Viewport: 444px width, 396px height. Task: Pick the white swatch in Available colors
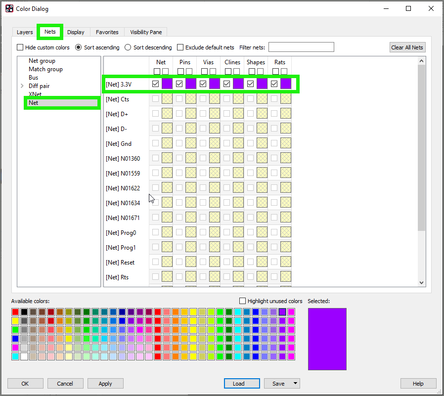pyautogui.click(x=24, y=356)
